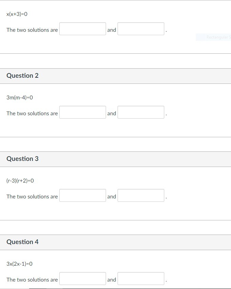This screenshot has width=231, height=289.
Task: Select second solution box for (r-3)(r+2)=0
Action: pos(141,196)
